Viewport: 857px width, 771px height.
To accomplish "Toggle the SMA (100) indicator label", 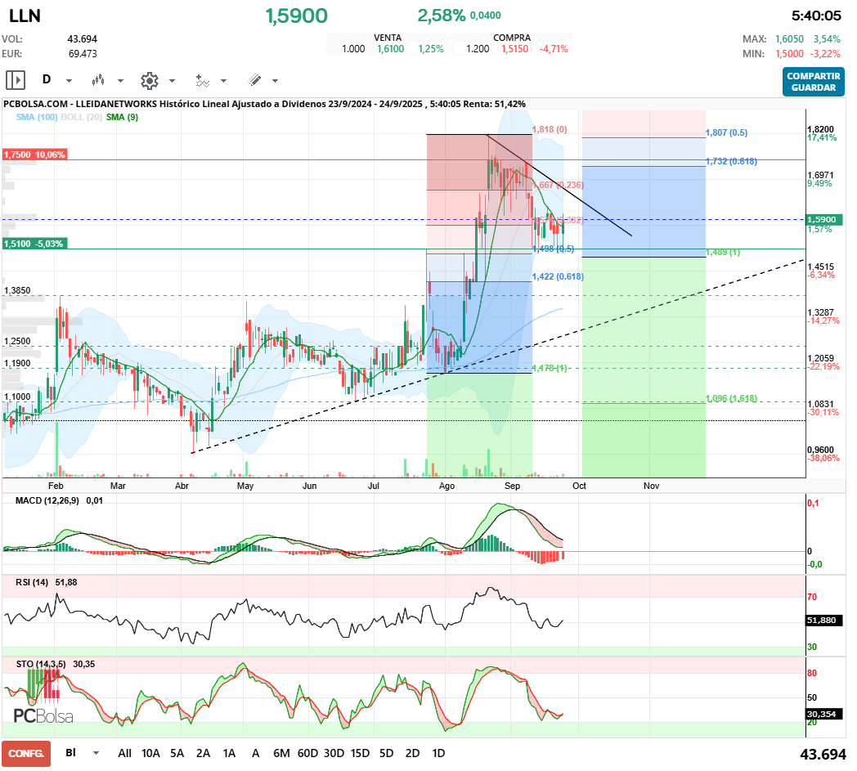I will click(37, 117).
